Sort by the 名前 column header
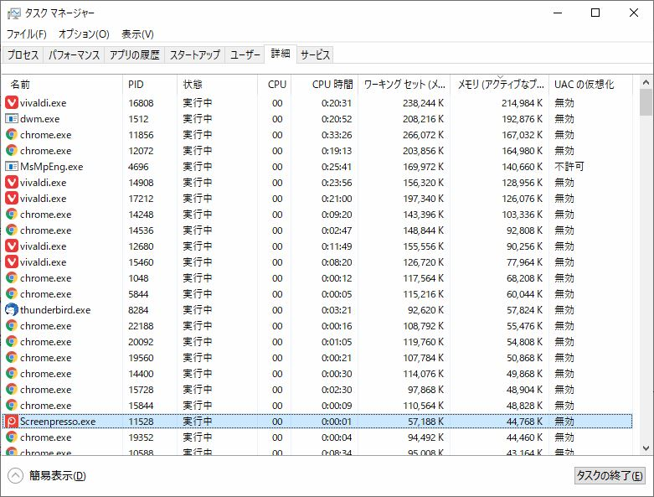This screenshot has height=497, width=654. click(63, 85)
